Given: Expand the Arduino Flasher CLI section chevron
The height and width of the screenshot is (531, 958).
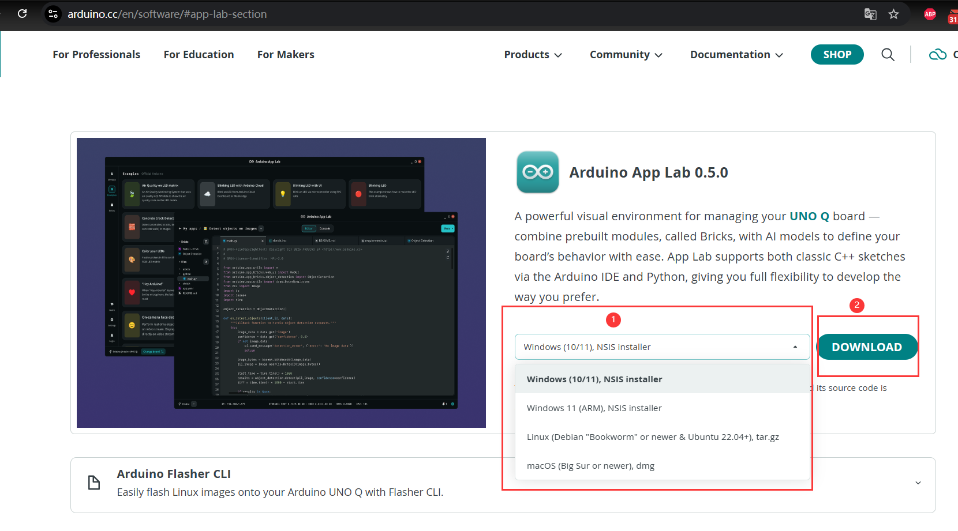Looking at the screenshot, I should [918, 483].
